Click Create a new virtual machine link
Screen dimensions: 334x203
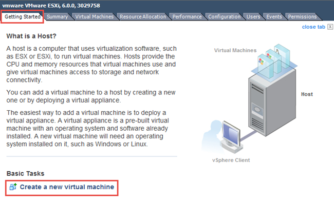click(x=67, y=187)
